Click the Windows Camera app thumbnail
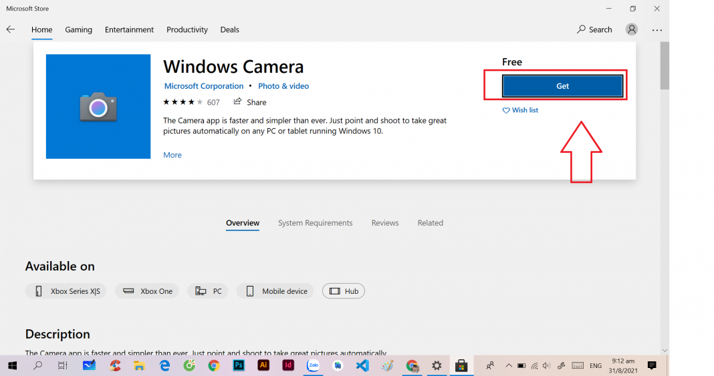This screenshot has width=714, height=376. 98,107
